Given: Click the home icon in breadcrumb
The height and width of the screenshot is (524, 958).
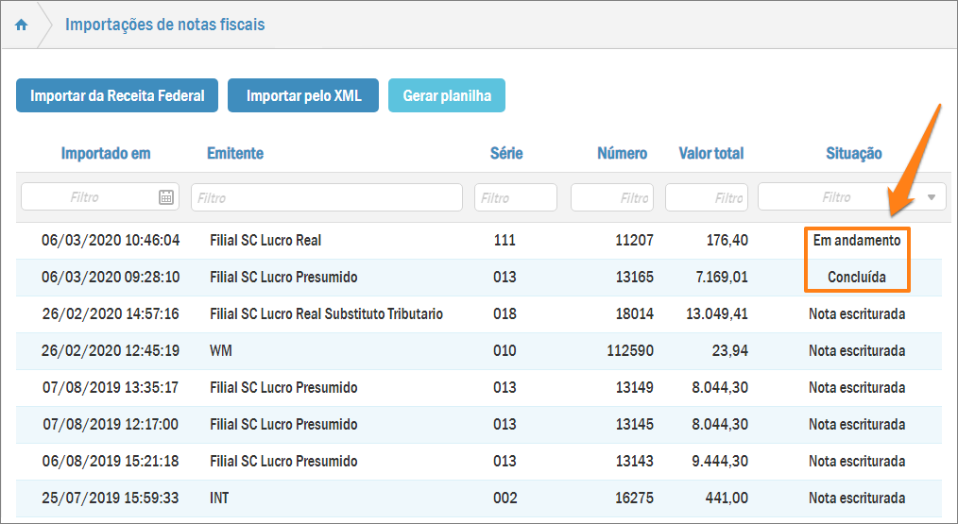Looking at the screenshot, I should click(x=22, y=25).
